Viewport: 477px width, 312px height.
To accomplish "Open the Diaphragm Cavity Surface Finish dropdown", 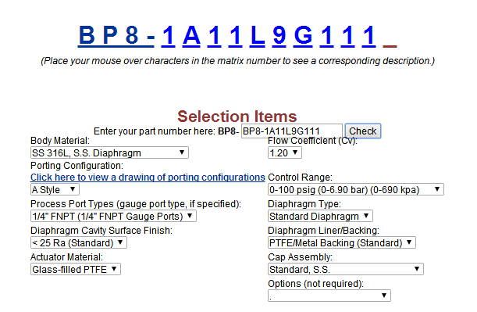I will pyautogui.click(x=79, y=243).
